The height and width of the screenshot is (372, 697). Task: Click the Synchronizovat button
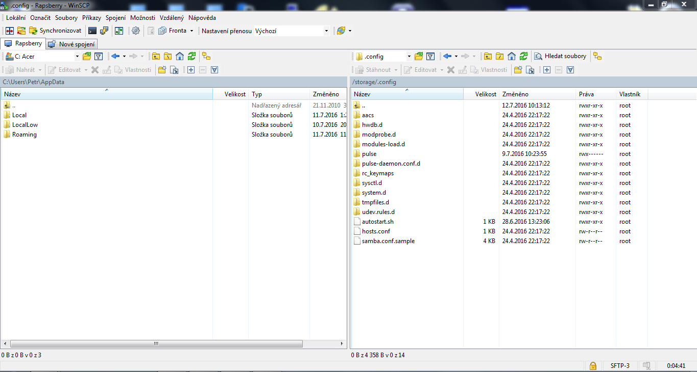coord(55,31)
